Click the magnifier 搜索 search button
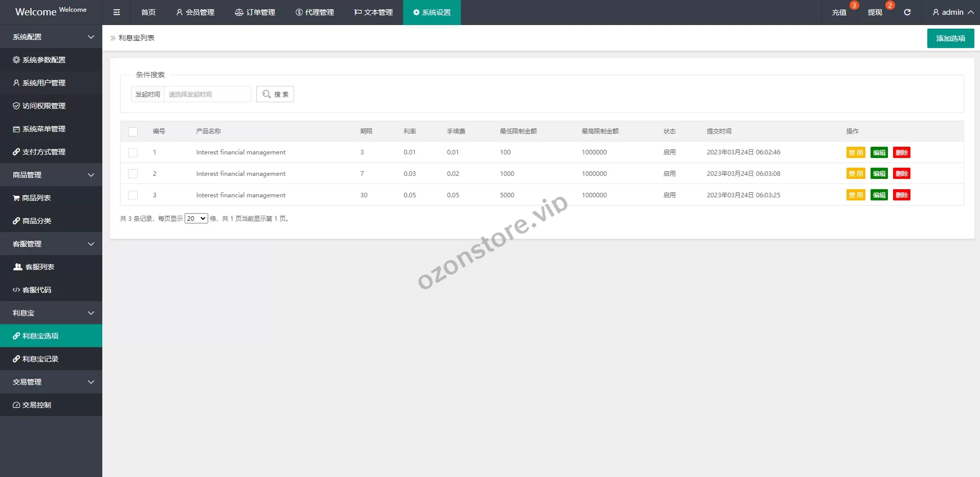Screen dimensions: 980x477 pyautogui.click(x=275, y=94)
